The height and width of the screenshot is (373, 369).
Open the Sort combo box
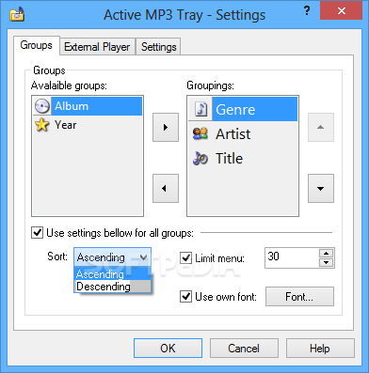point(112,257)
